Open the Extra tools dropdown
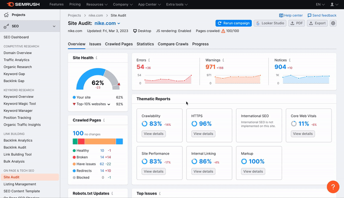344x198 pixels. 177,4
